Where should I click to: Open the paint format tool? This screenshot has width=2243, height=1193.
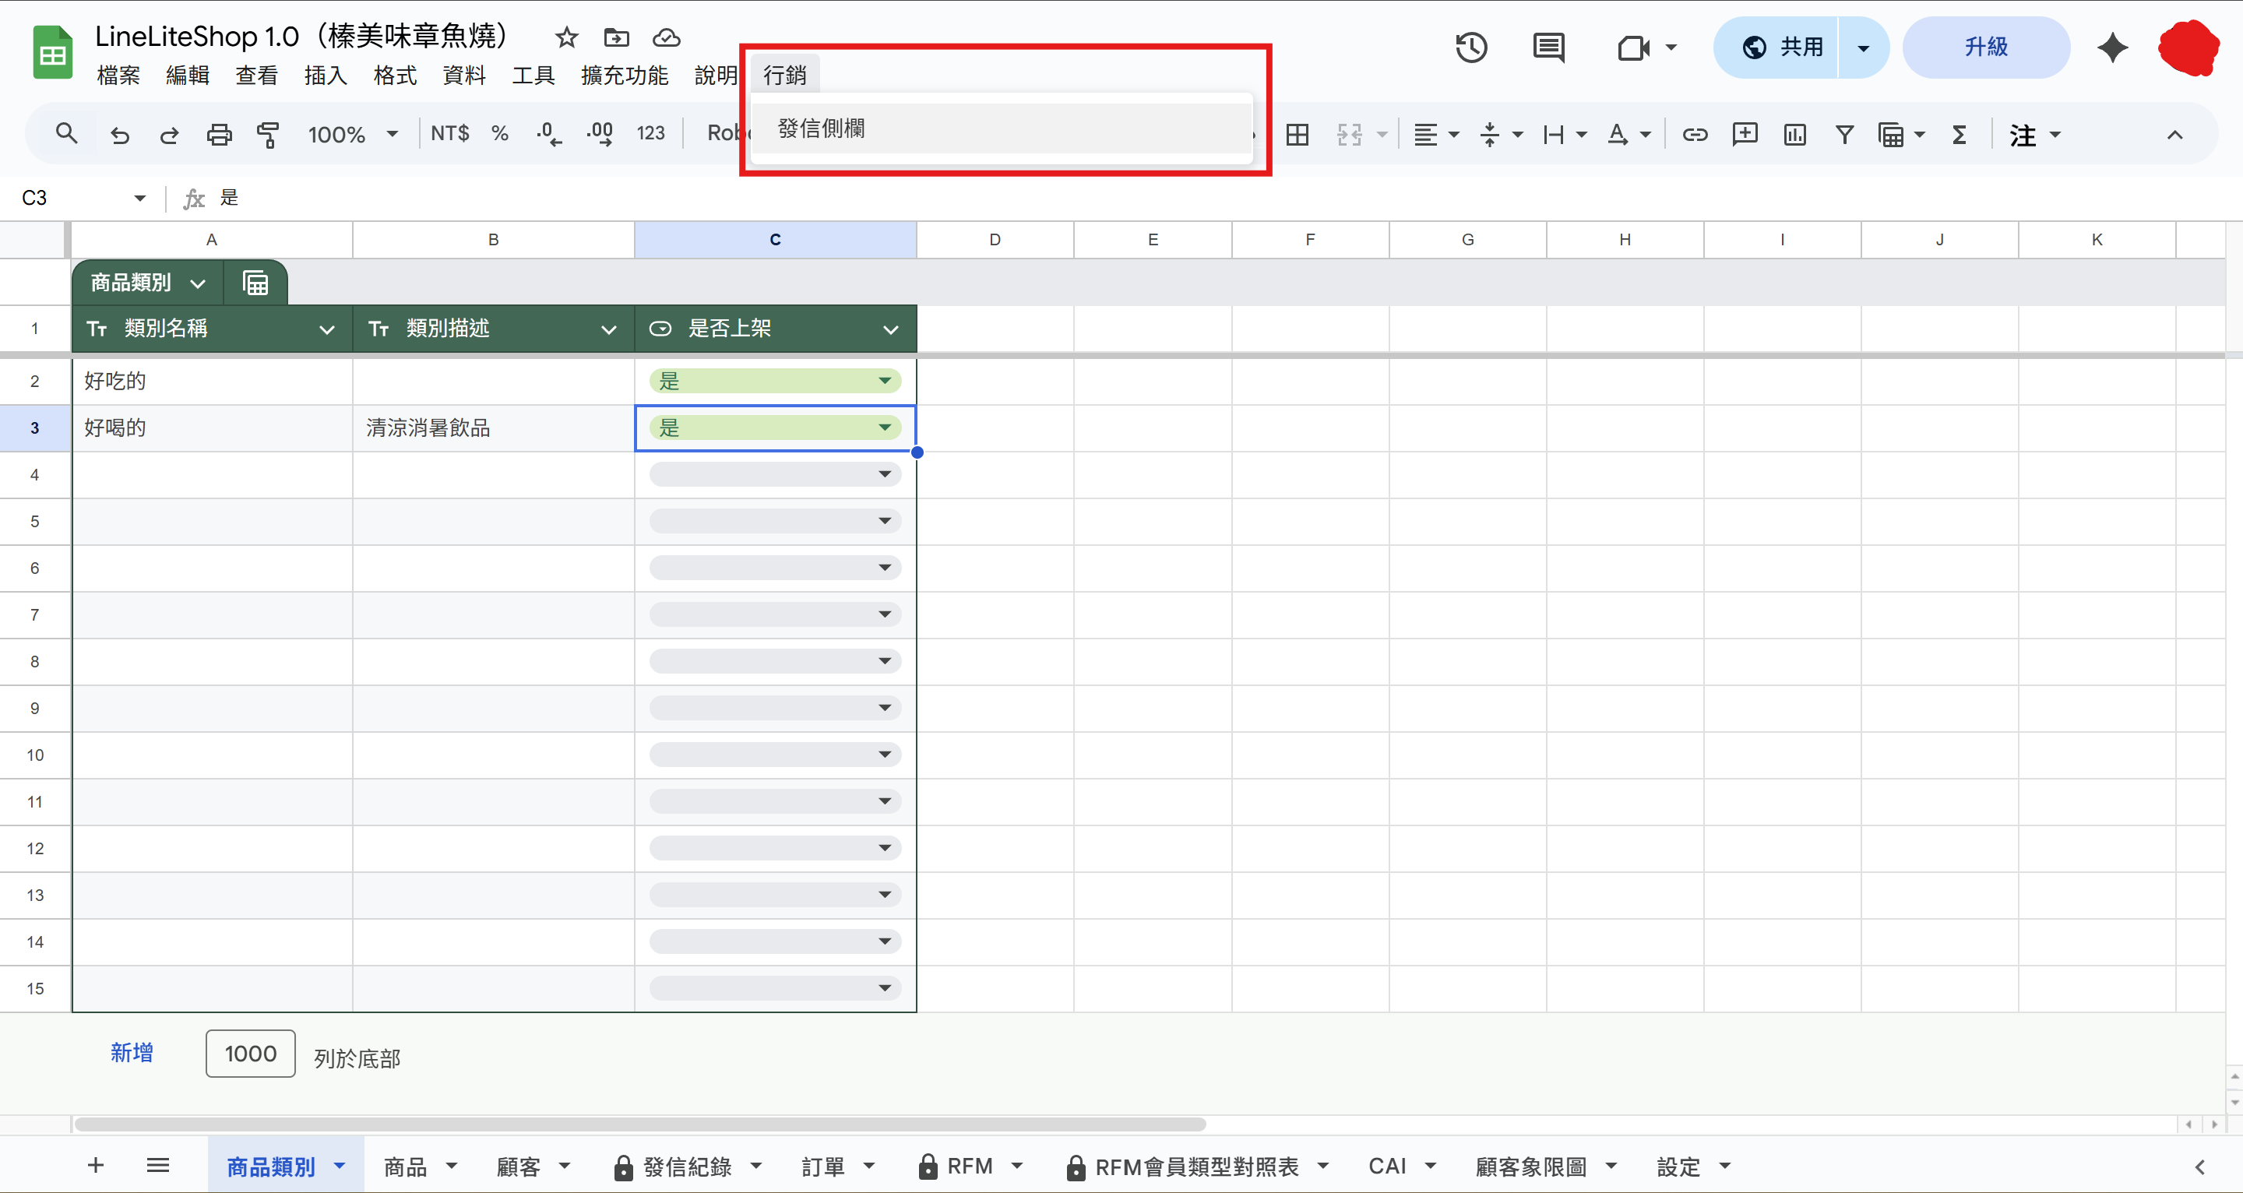click(x=268, y=133)
